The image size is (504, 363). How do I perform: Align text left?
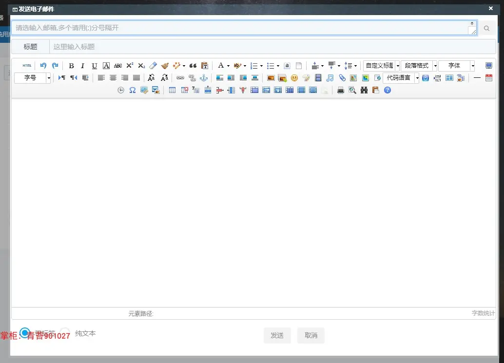coord(101,78)
